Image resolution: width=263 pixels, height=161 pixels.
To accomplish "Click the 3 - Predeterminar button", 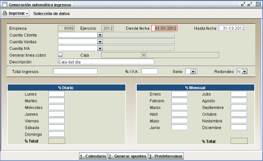I will [x=166, y=156].
